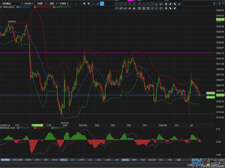Click the 1246.28 price label
This screenshot has width=225, height=168.
click(220, 19)
